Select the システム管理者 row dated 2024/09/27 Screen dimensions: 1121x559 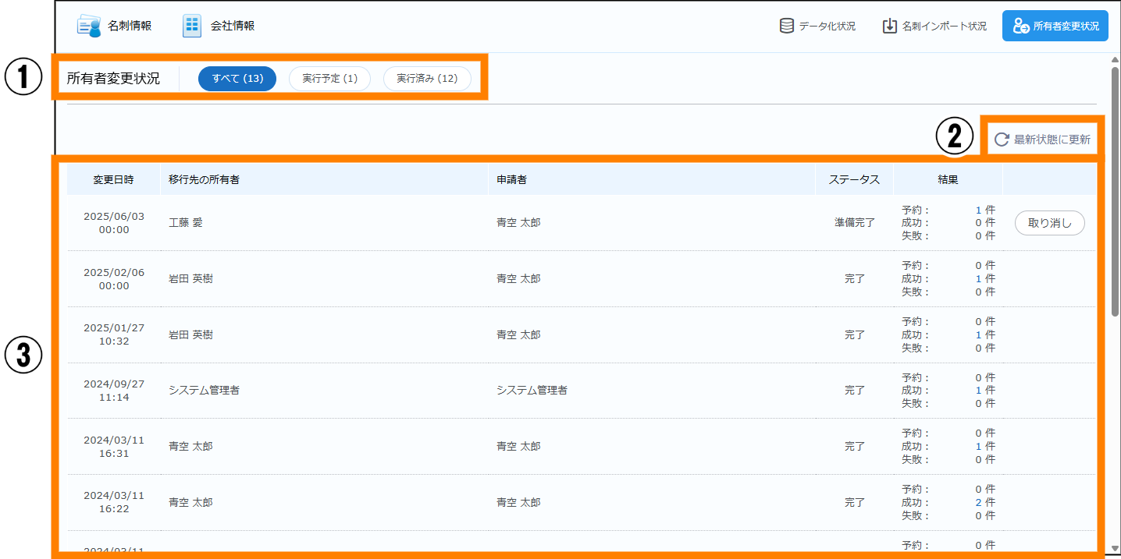coord(204,390)
